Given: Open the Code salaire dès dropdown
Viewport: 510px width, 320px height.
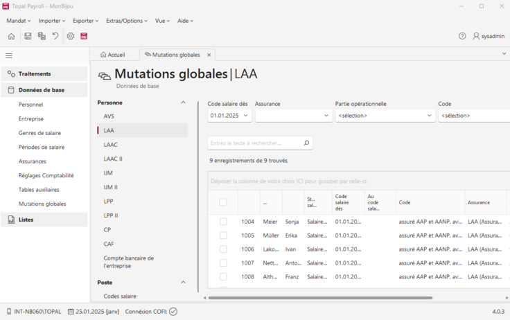Looking at the screenshot, I should 229,116.
